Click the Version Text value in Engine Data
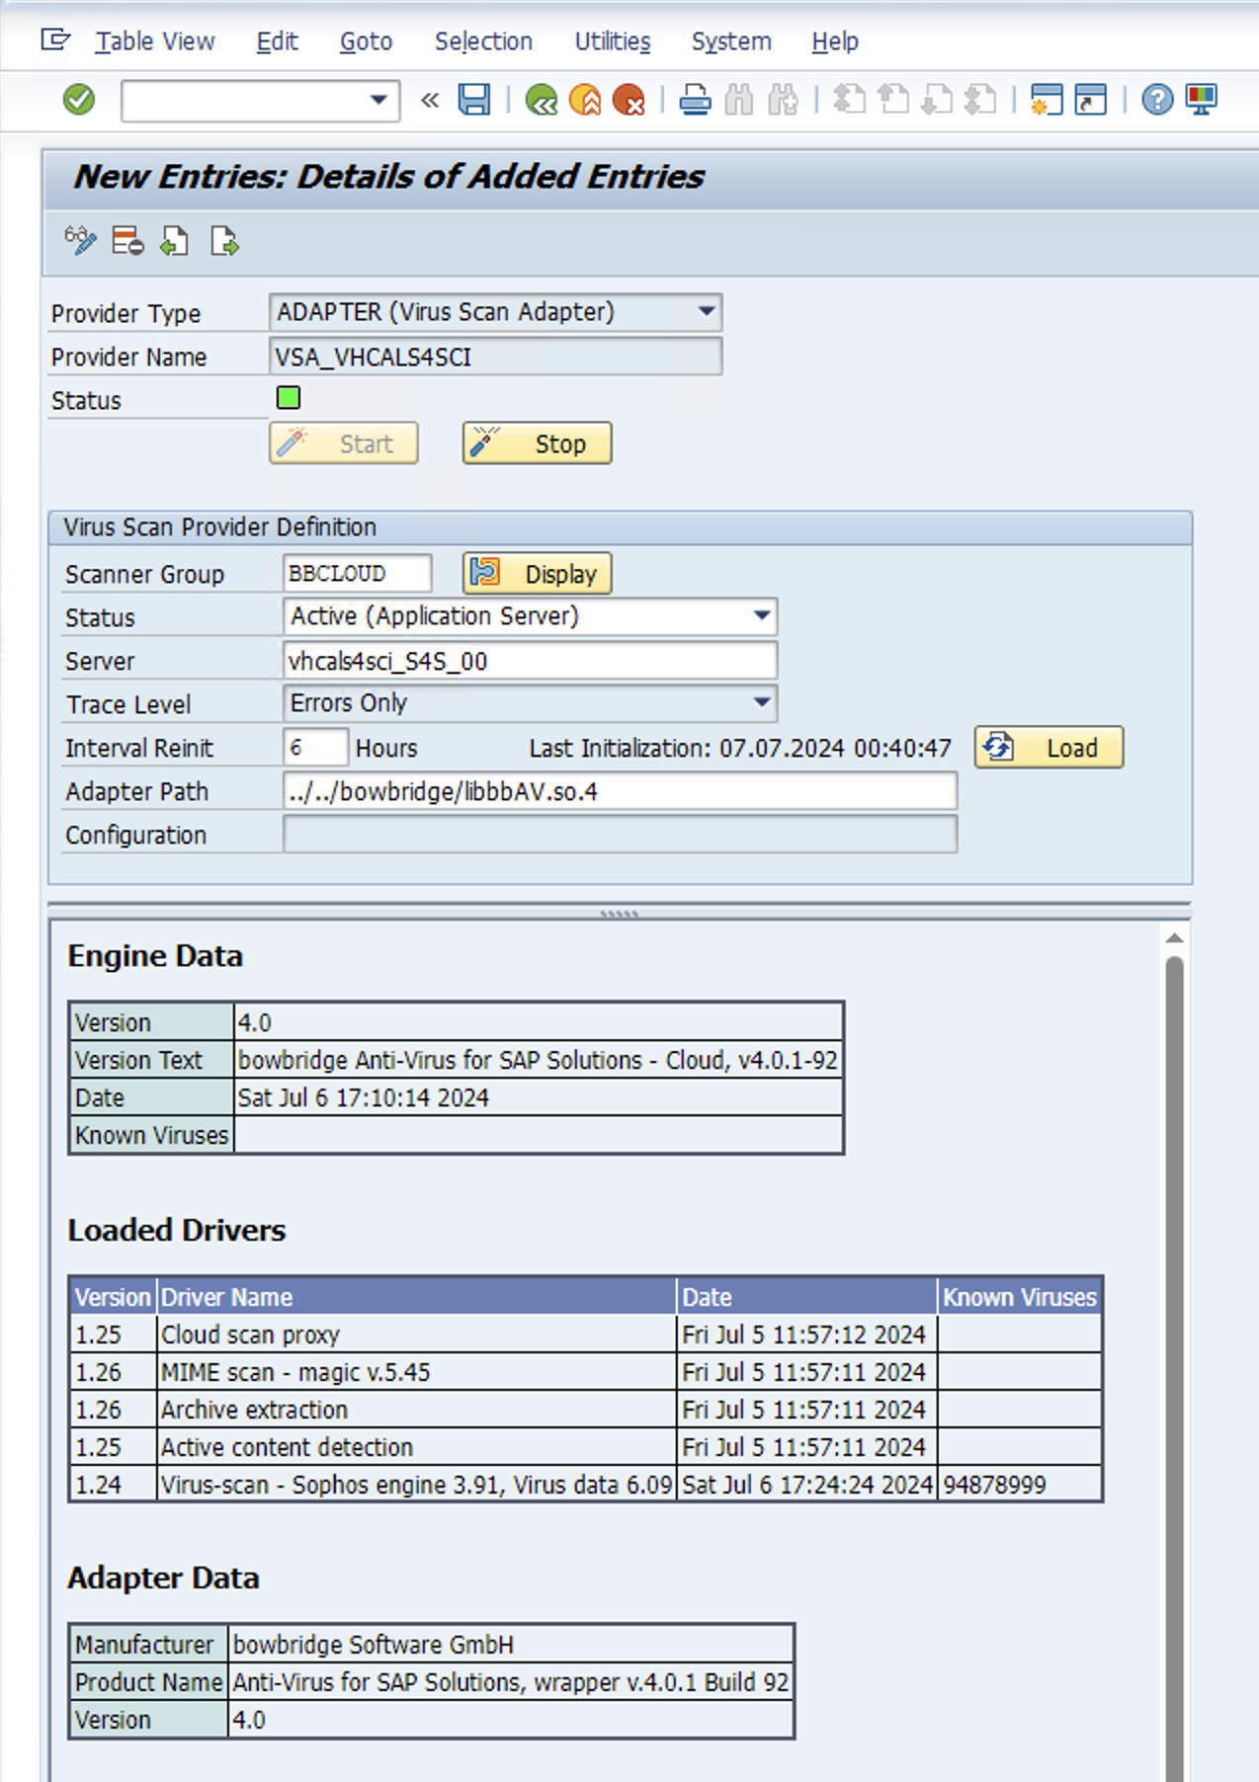Image resolution: width=1259 pixels, height=1782 pixels. pyautogui.click(x=538, y=1060)
